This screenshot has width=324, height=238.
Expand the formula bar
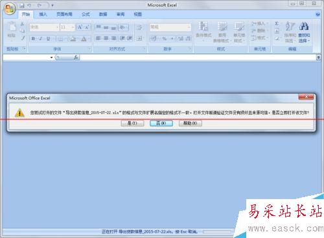(318, 57)
